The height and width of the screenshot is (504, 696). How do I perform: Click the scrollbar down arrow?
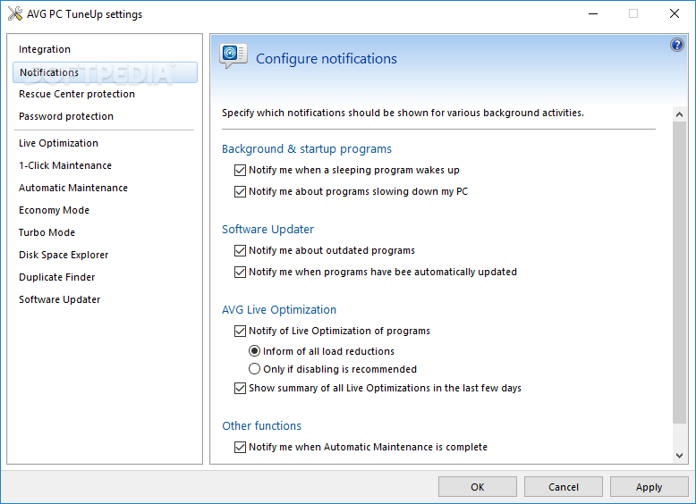coord(679,455)
